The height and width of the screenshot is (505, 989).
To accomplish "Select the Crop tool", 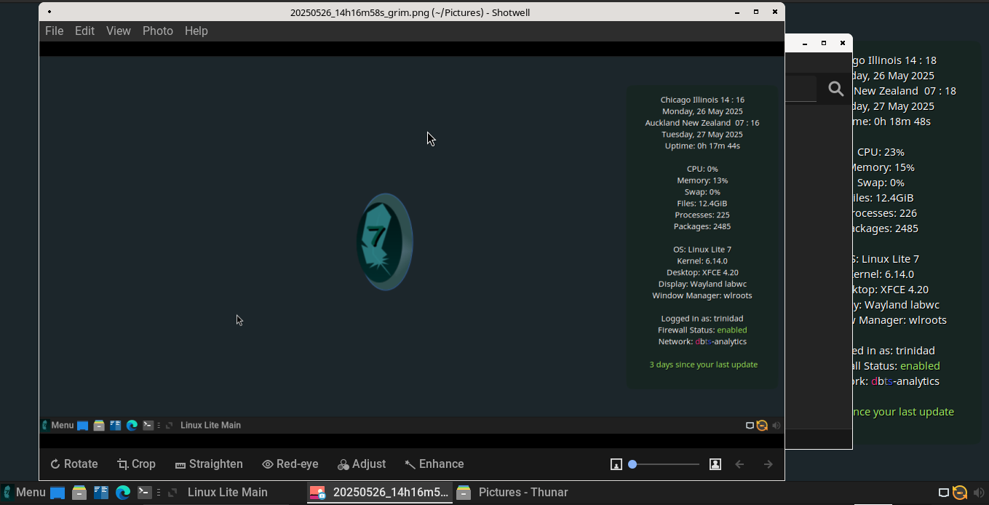I will (x=136, y=464).
